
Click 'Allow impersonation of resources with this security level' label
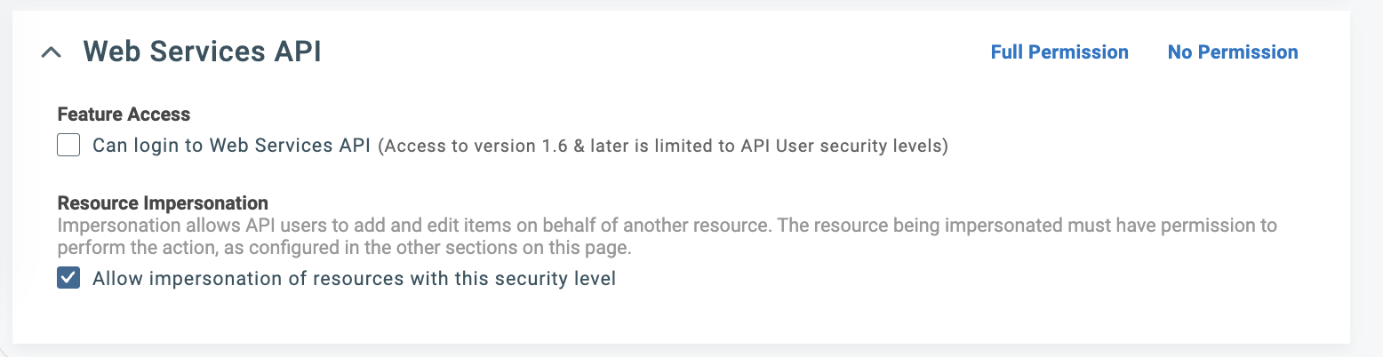354,279
